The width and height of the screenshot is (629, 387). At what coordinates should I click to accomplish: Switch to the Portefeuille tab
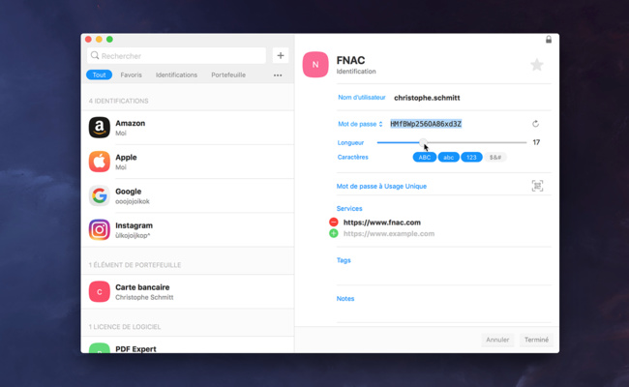pos(228,75)
